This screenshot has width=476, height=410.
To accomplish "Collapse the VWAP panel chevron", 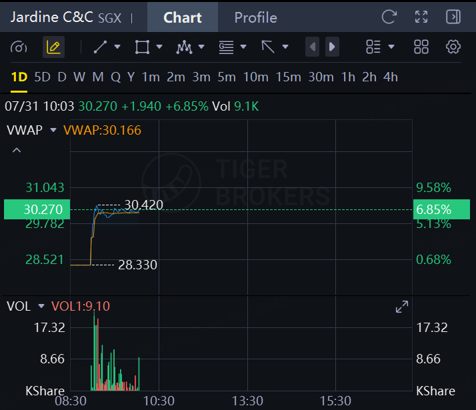I will 17,150.
